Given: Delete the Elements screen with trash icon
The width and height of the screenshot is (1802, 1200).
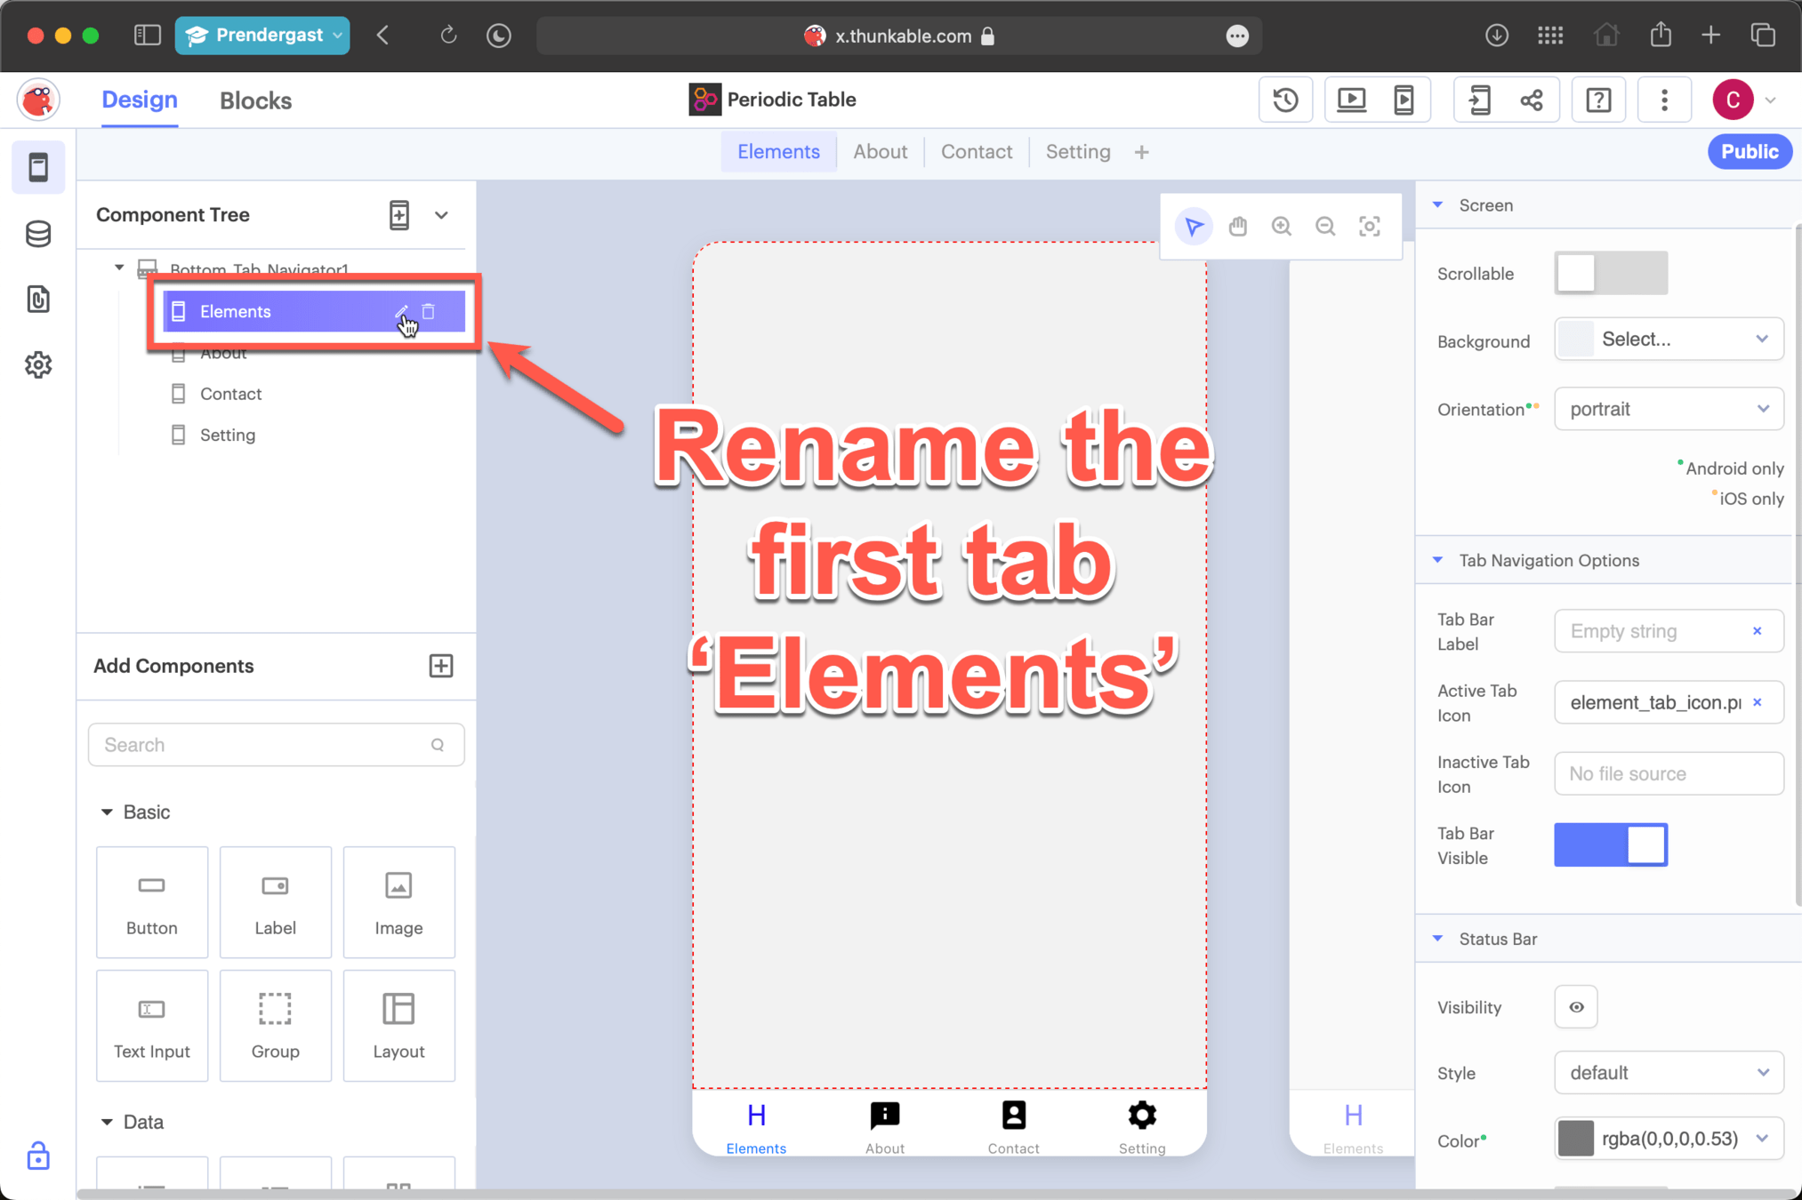Looking at the screenshot, I should pos(429,311).
